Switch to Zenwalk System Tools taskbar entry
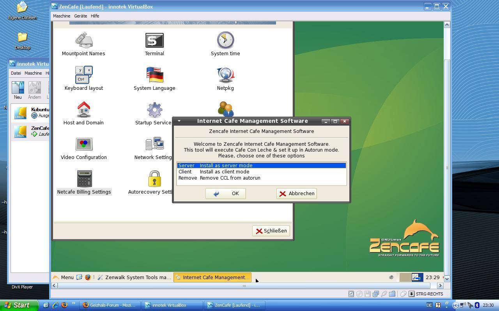Viewport: 499px width, 311px height. click(x=134, y=277)
